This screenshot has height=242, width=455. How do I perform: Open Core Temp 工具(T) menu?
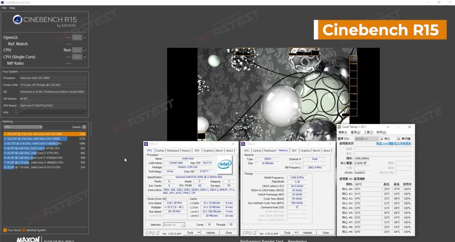(x=368, y=132)
